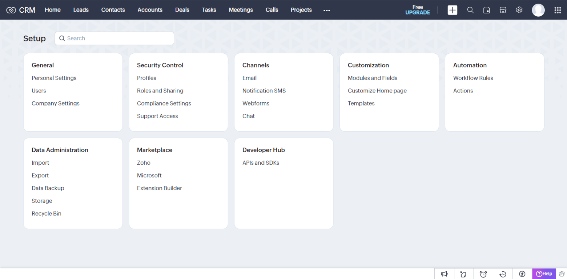Image resolution: width=567 pixels, height=279 pixels.
Task: Open APIs and SDKs
Action: [261, 163]
